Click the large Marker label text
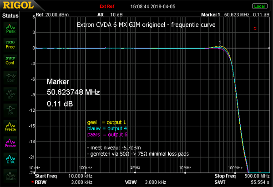This screenshot has height=187, width=273. tap(58, 82)
